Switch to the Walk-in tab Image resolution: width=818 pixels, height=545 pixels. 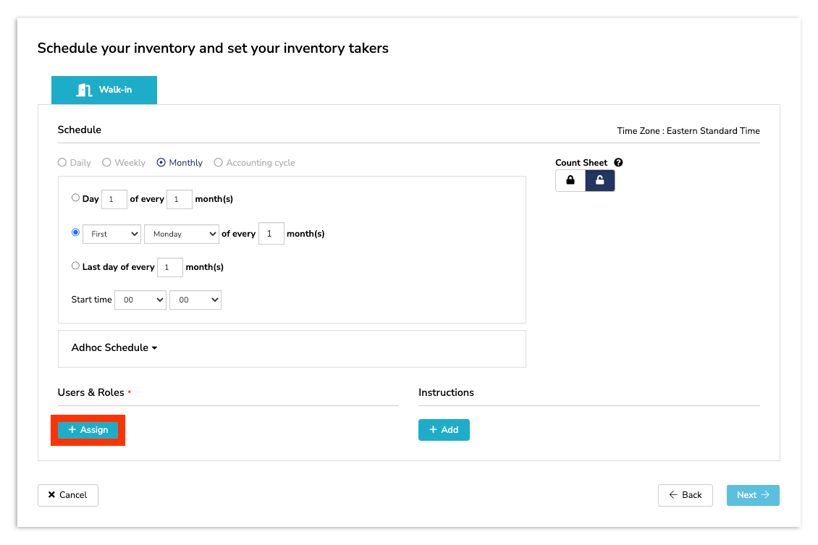click(x=104, y=90)
